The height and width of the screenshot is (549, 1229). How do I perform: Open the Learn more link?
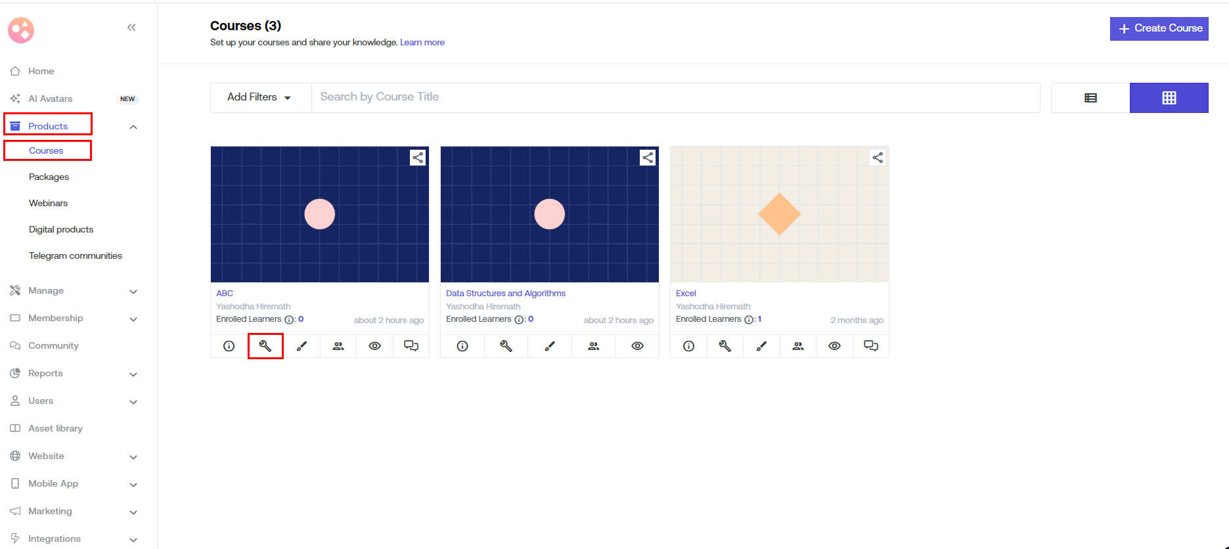[x=422, y=43]
